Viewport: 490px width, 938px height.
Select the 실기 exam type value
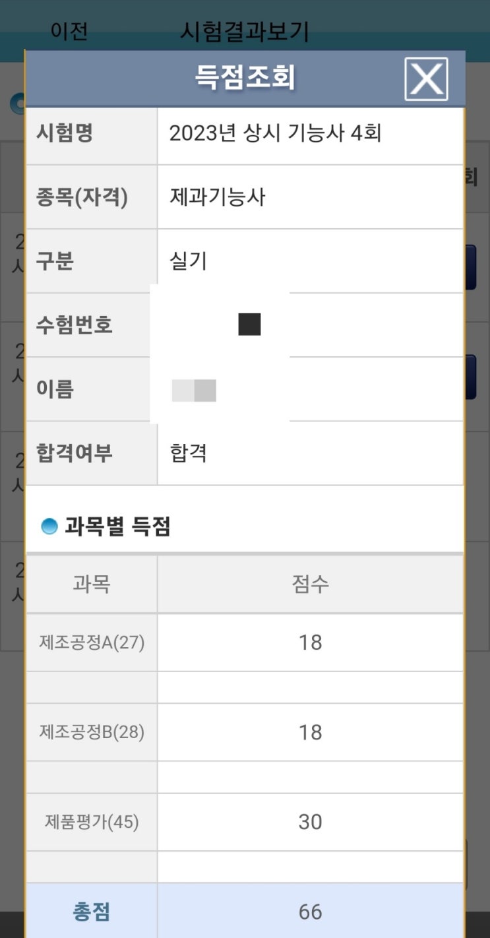click(x=189, y=261)
